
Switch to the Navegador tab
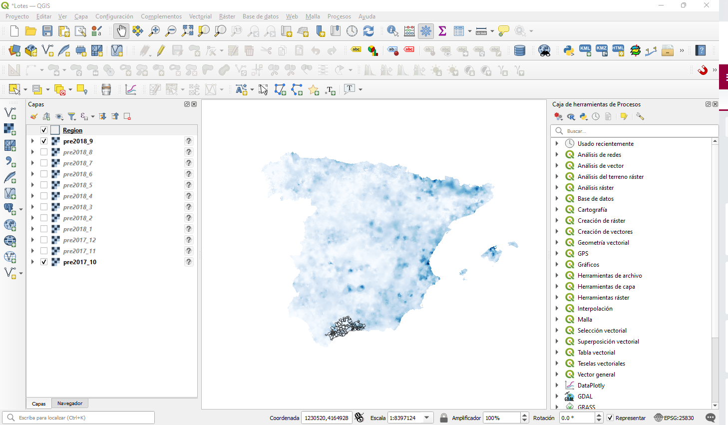[x=69, y=403]
